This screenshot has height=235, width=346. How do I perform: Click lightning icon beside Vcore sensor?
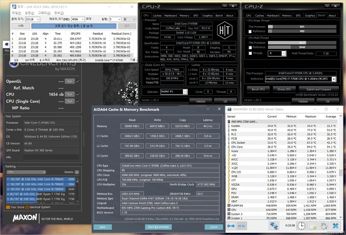[x=229, y=151]
